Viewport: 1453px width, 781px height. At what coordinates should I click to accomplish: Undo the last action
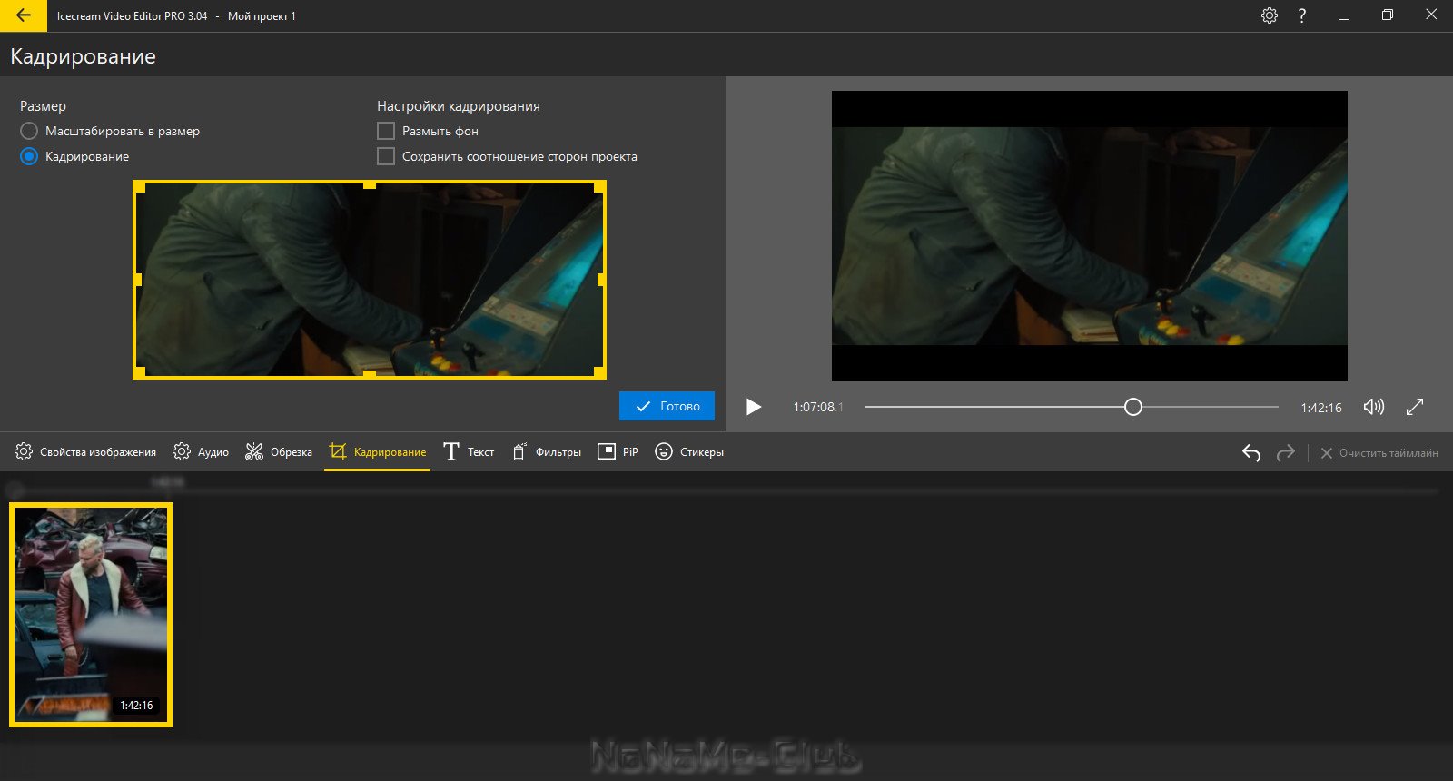pyautogui.click(x=1251, y=452)
